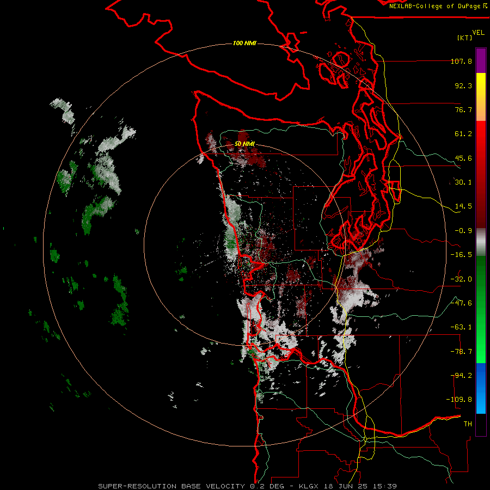This screenshot has height=490, width=490.
Task: Click the yellow segment of the color bar
Action: point(481,97)
